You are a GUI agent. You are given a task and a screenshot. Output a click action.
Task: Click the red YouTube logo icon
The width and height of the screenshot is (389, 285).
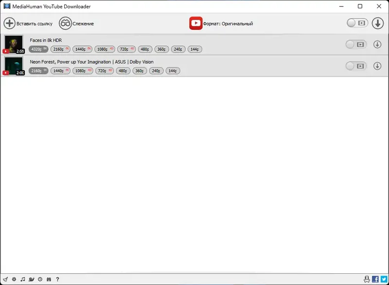click(196, 22)
